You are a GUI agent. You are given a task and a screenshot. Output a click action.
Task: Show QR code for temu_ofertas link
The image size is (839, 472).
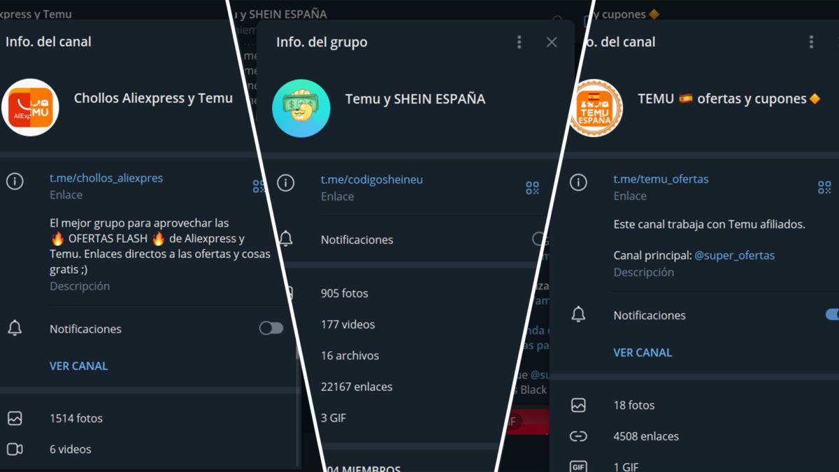click(x=825, y=187)
